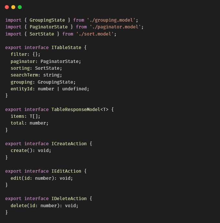220x223 pixels.
Task: Click the IDeleteAction interface name
Action: [x=69, y=198]
